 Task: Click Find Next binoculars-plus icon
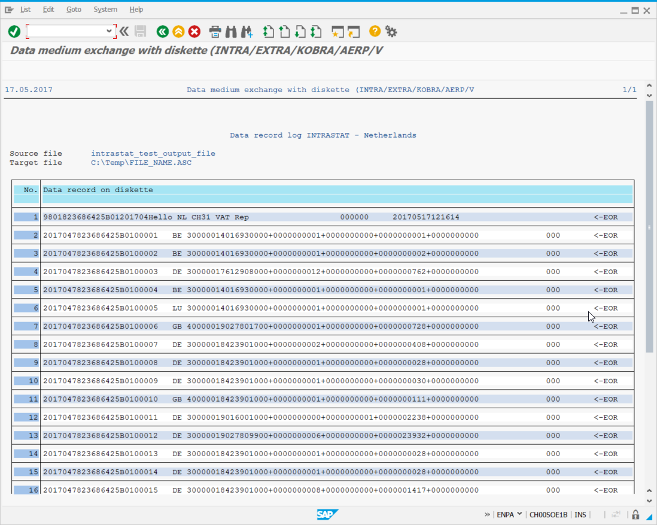click(x=247, y=32)
